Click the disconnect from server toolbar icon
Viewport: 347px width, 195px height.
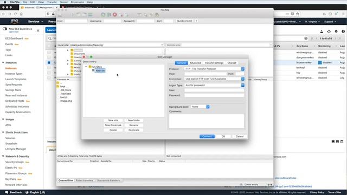coord(121,15)
